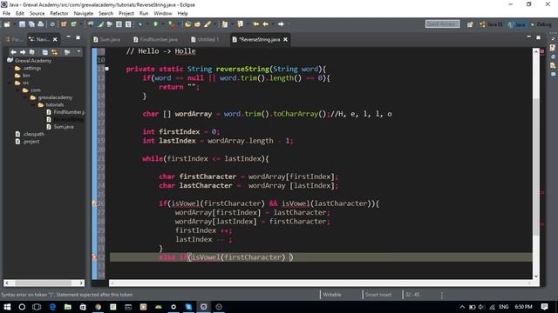Collapse the com folder in Navigator
This screenshot has height=313, width=558.
tap(17, 90)
